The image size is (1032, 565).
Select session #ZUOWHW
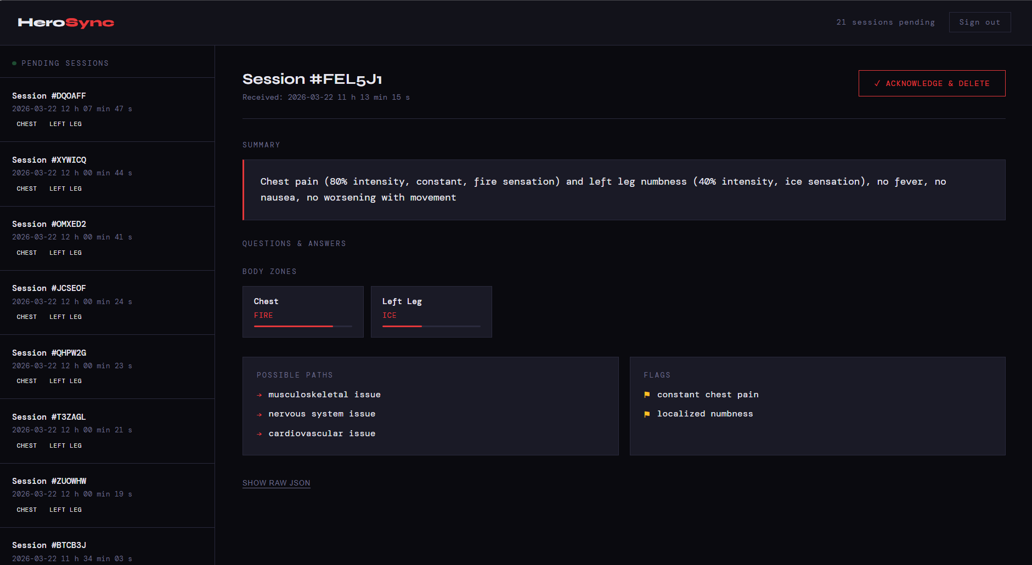click(107, 495)
